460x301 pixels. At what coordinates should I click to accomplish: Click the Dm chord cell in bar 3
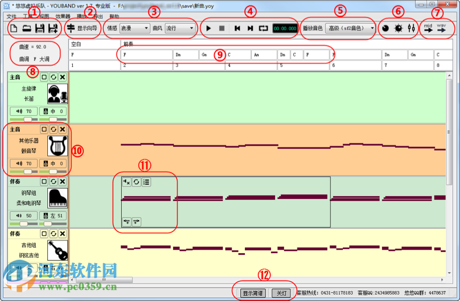(186, 55)
